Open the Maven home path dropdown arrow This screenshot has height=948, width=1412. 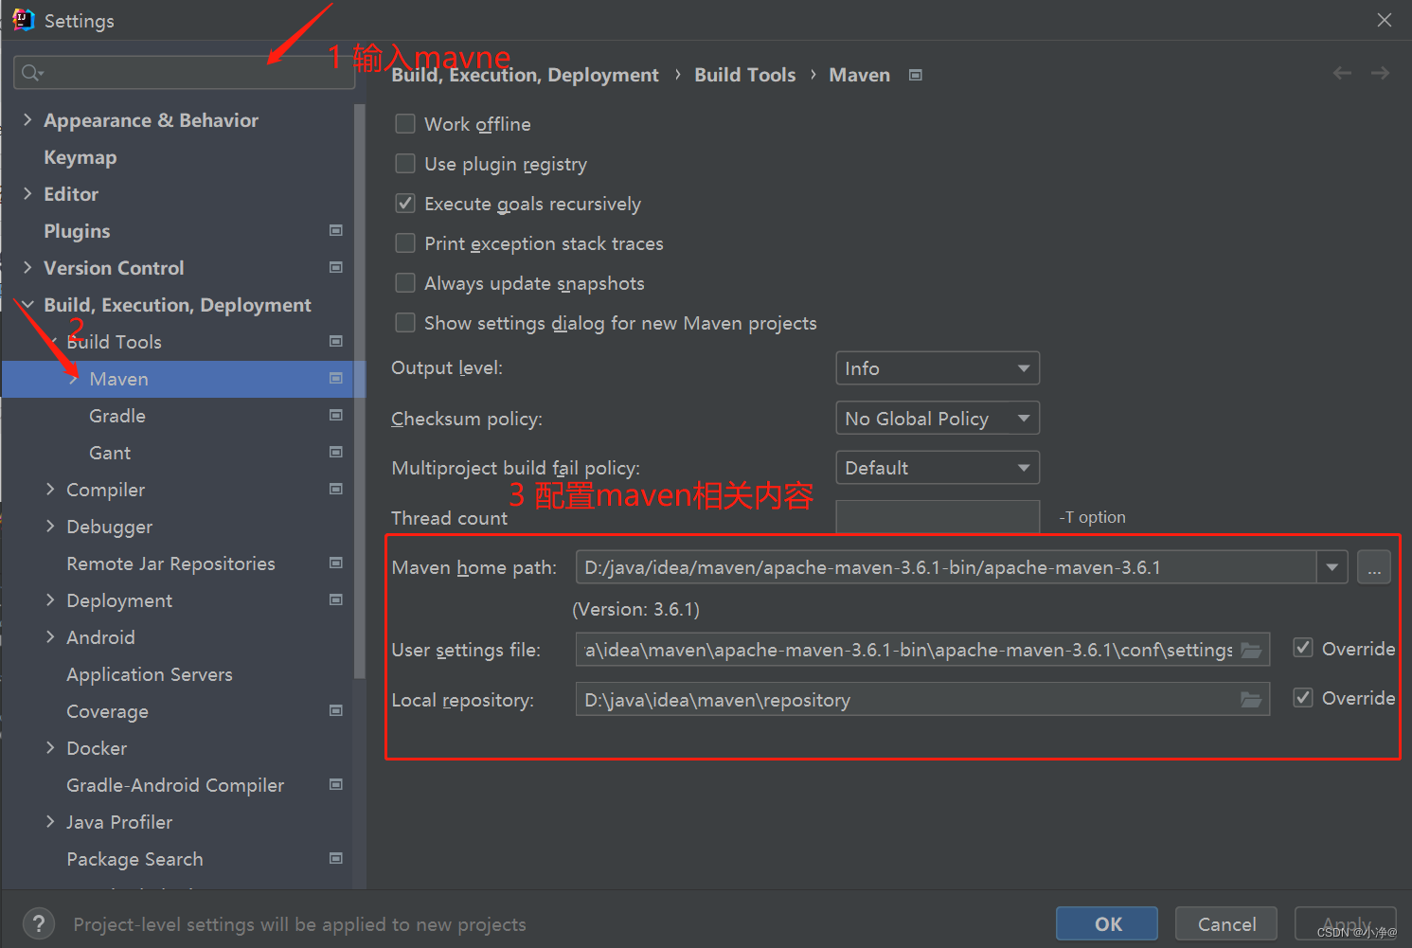pyautogui.click(x=1332, y=567)
